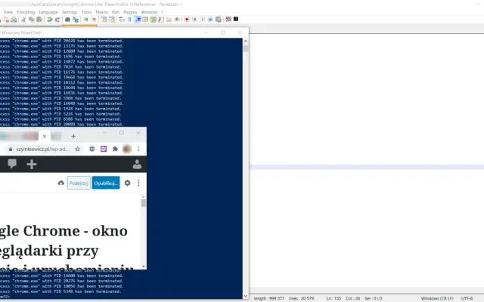The width and height of the screenshot is (484, 302).
Task: Click the Playback macro icon
Action: [203, 20]
